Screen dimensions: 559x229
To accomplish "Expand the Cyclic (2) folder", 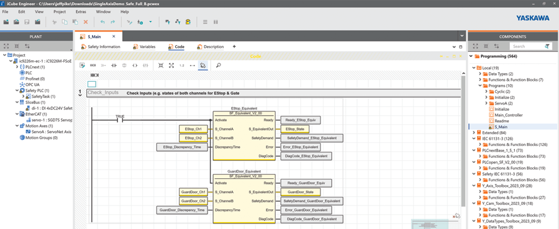I will [x=486, y=92].
